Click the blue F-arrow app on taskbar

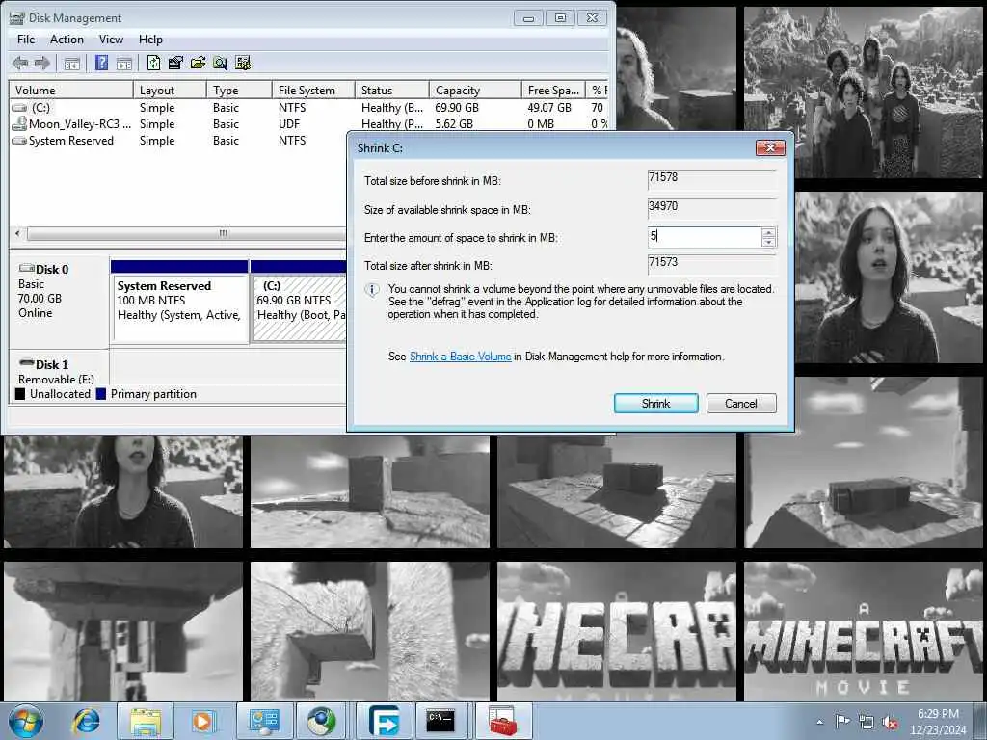[384, 721]
